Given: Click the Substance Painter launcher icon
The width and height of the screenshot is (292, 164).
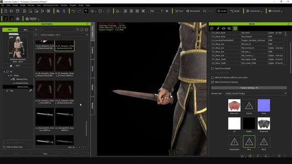Looking at the screenshot, I should click(x=31, y=19).
